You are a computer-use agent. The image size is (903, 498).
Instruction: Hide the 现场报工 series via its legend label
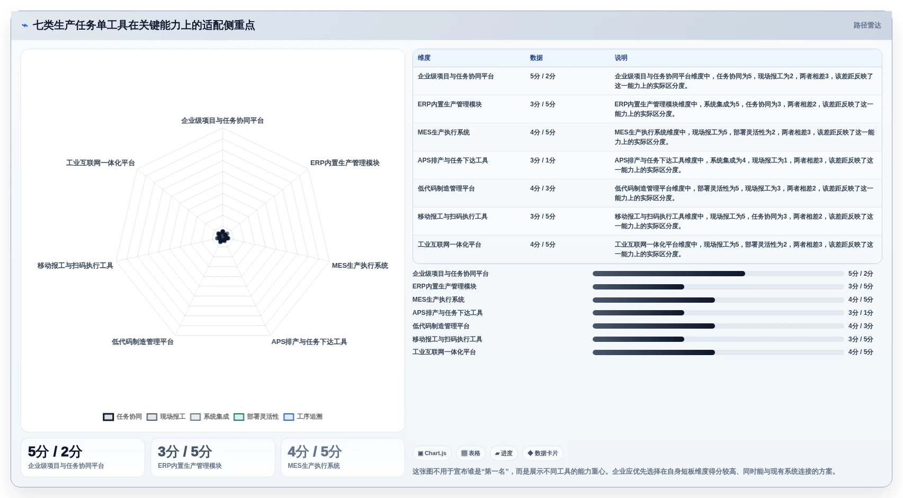click(173, 417)
